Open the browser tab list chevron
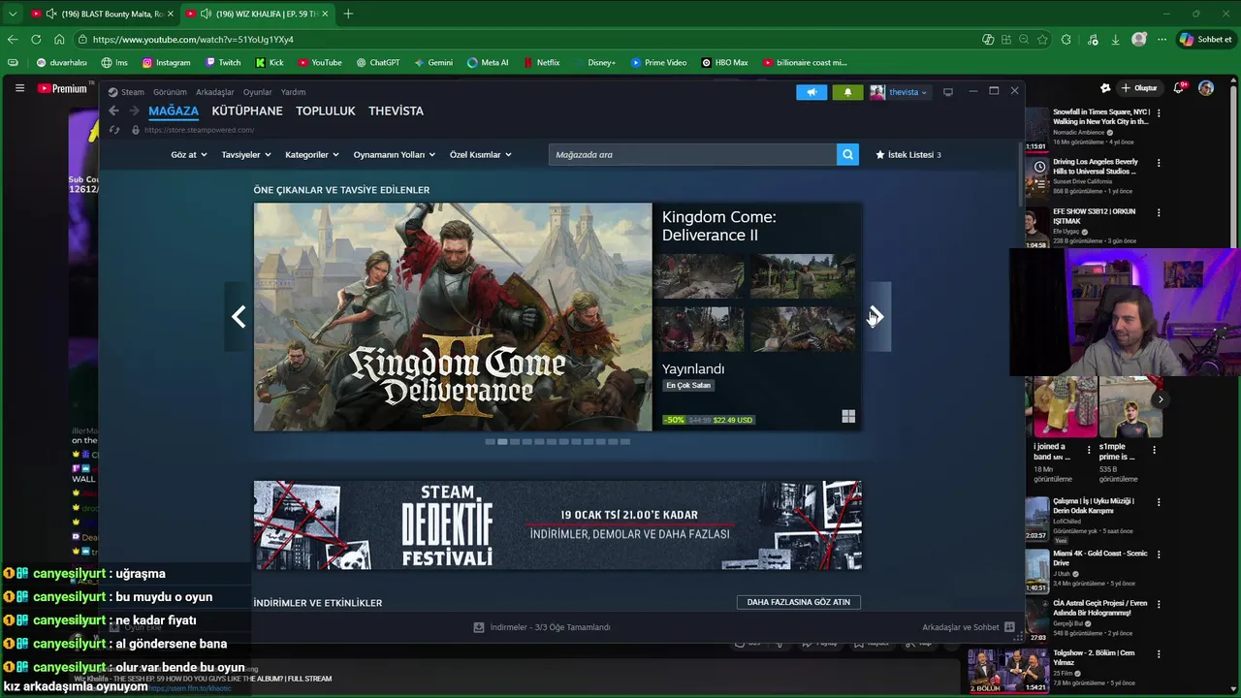Viewport: 1241px width, 698px height. tap(12, 14)
